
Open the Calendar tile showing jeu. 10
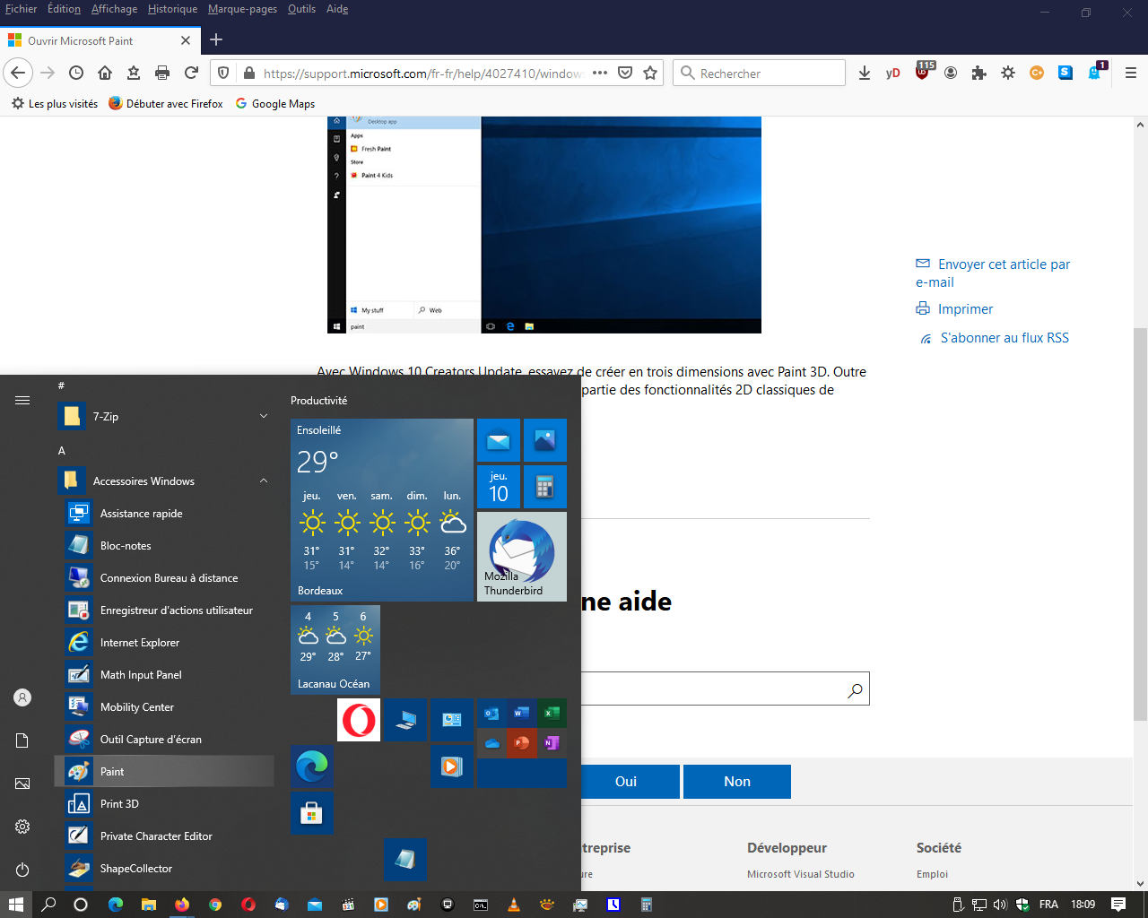click(x=499, y=487)
